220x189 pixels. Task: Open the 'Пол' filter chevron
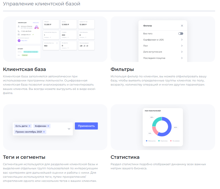[x=182, y=46]
